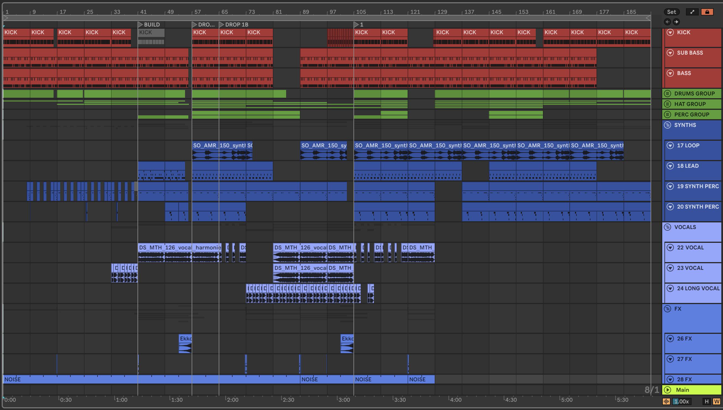
Task: Unfold the 22 VOCAL track
Action: point(670,247)
